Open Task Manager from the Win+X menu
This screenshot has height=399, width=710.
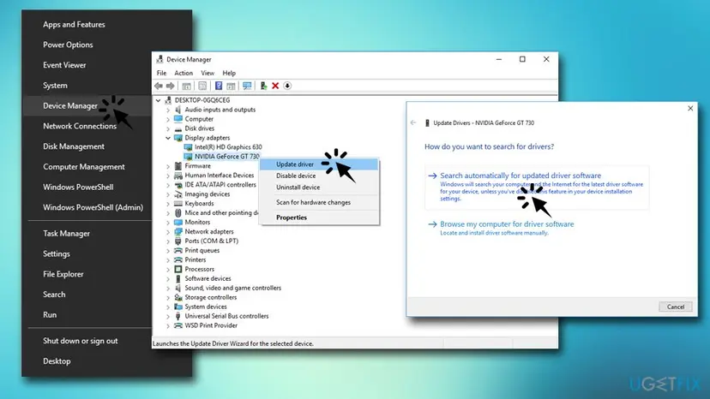point(66,234)
